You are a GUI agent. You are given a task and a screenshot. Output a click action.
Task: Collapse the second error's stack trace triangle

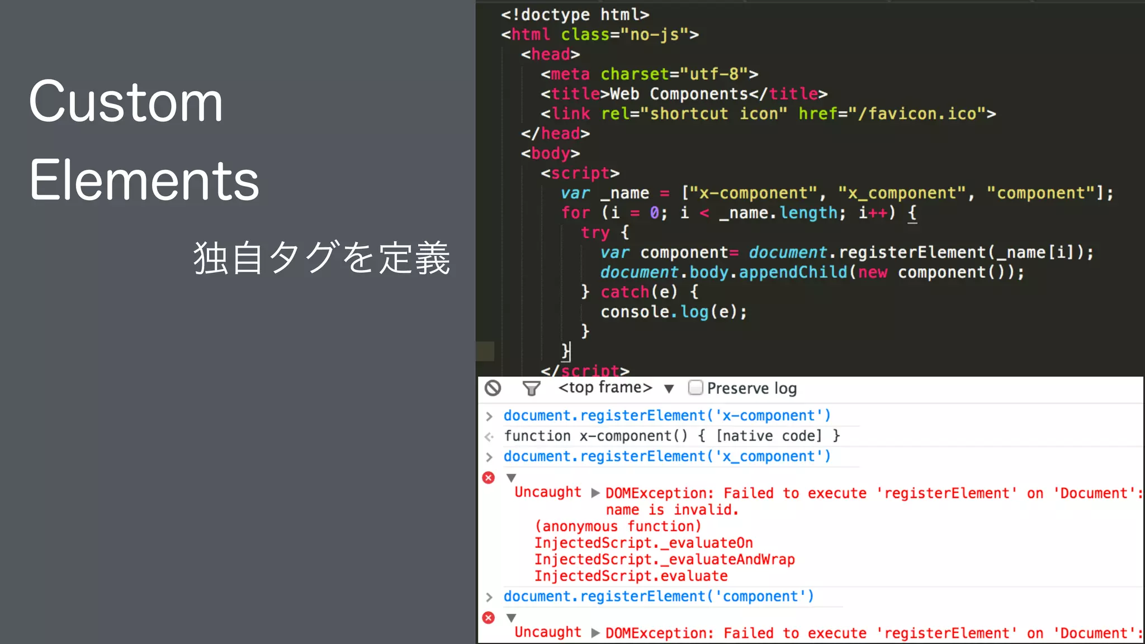coord(511,617)
